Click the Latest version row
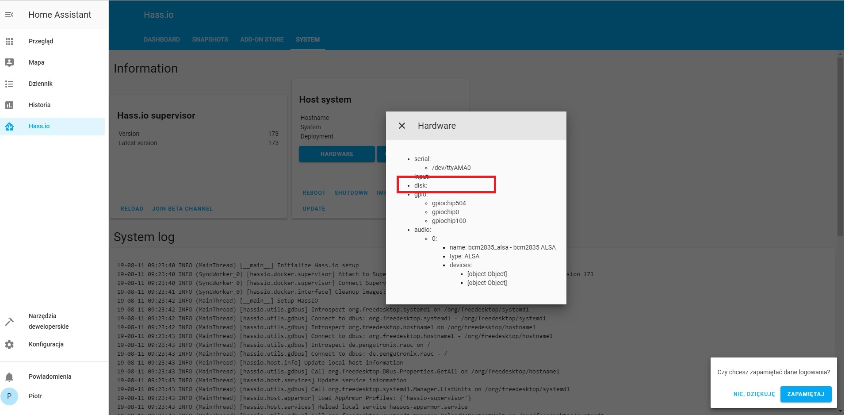The width and height of the screenshot is (849, 415). (198, 143)
